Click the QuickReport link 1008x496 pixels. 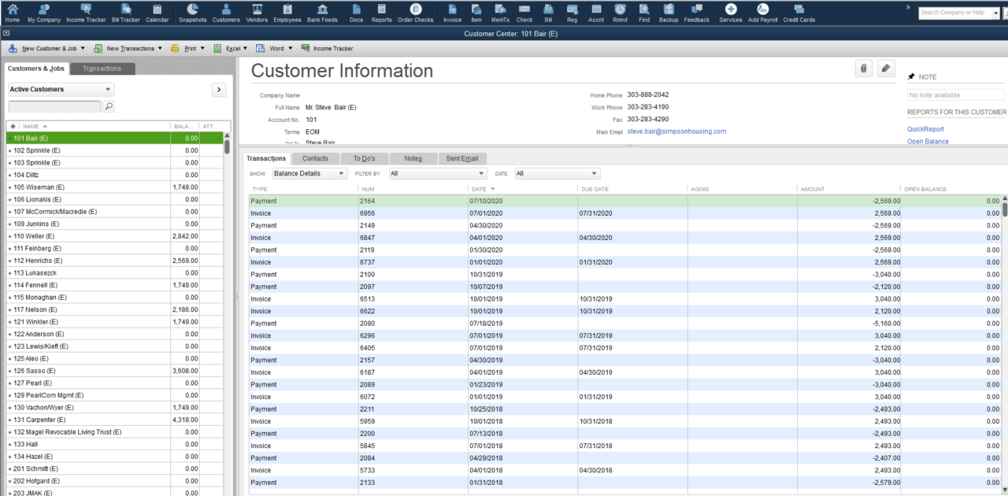coord(925,129)
